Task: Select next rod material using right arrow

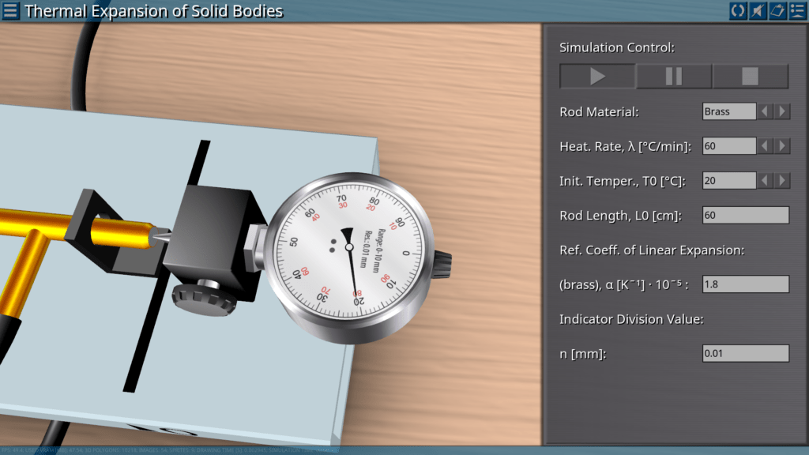Action: coord(782,111)
